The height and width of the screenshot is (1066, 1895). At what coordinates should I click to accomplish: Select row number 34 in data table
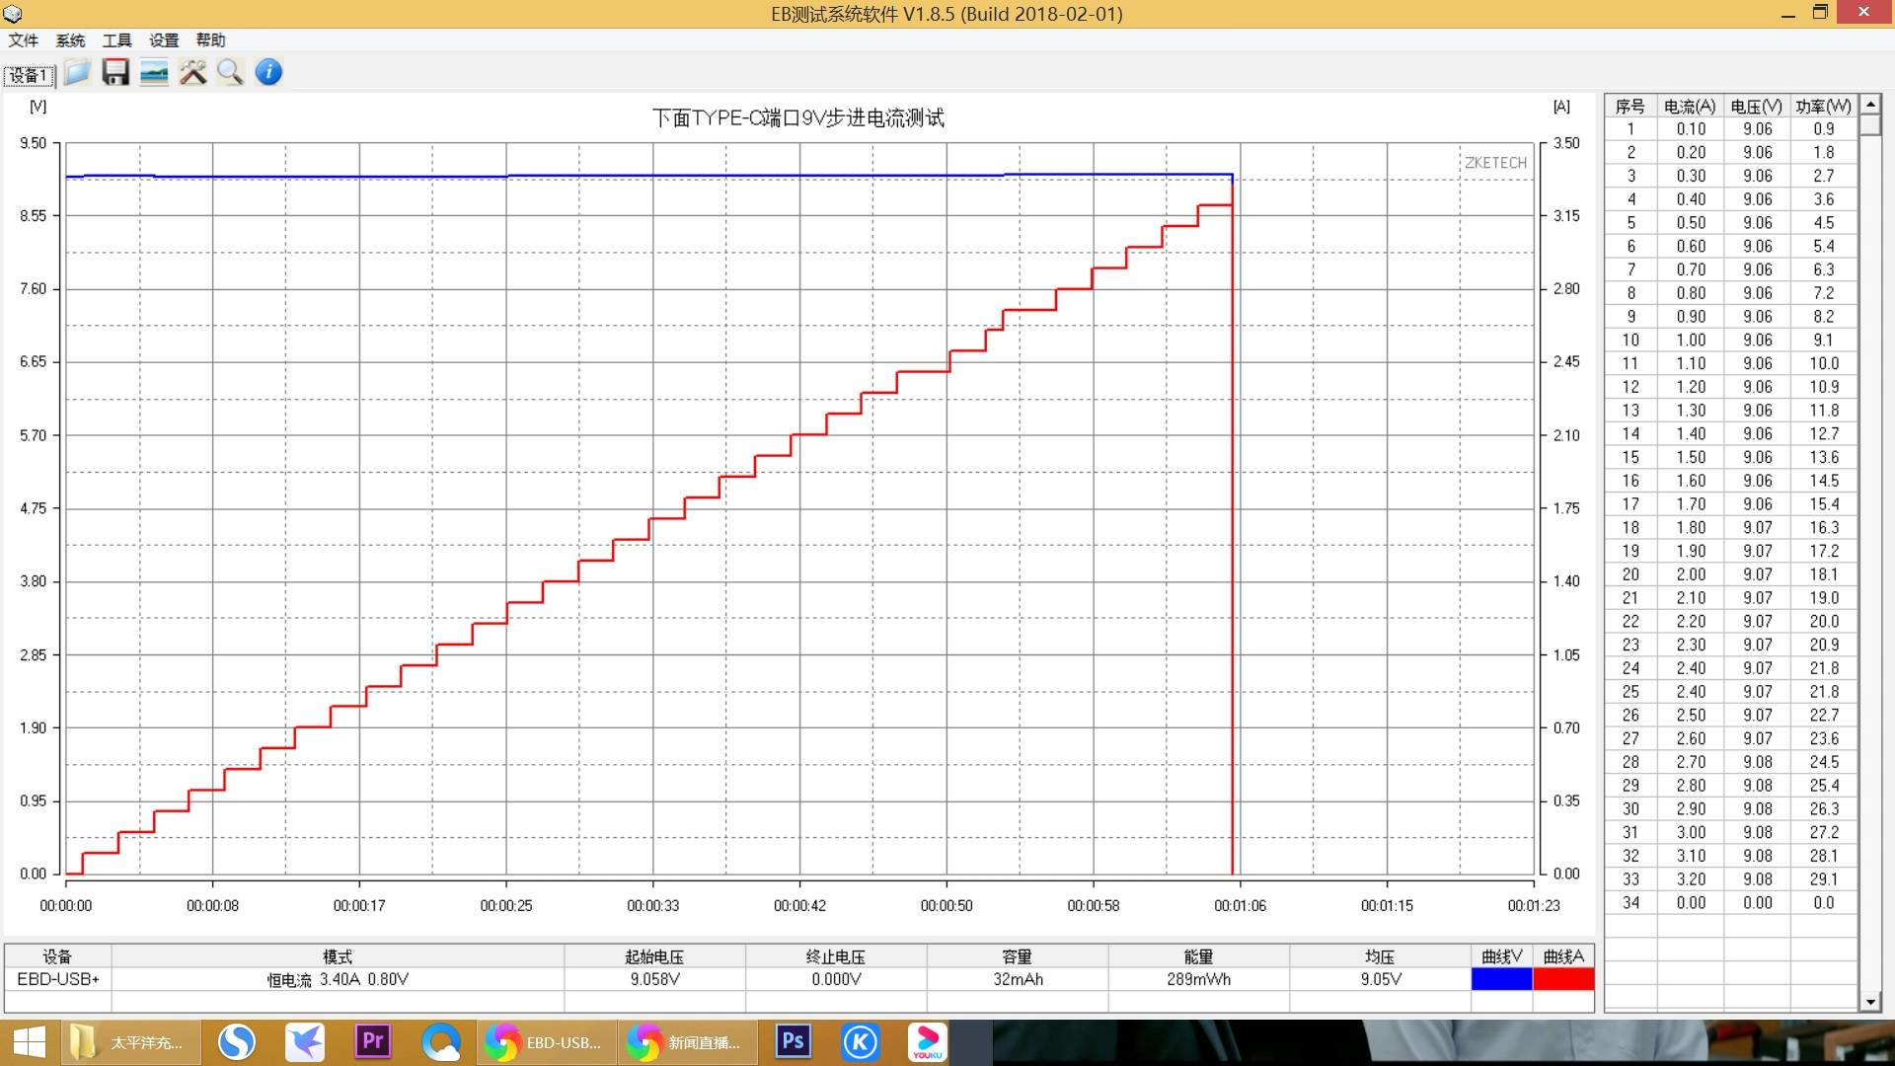(x=1630, y=903)
